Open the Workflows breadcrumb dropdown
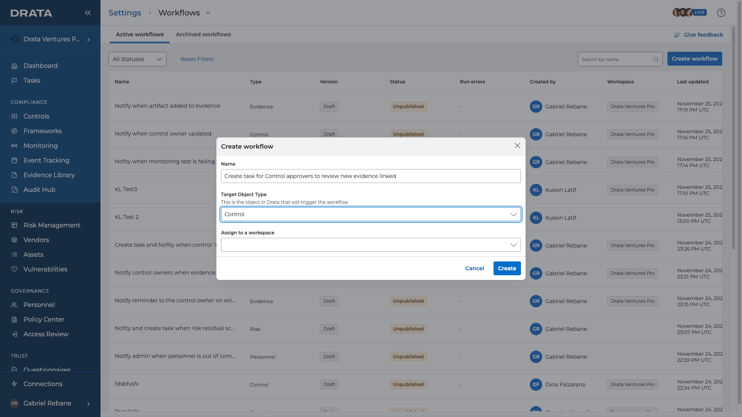742x417 pixels. point(208,13)
